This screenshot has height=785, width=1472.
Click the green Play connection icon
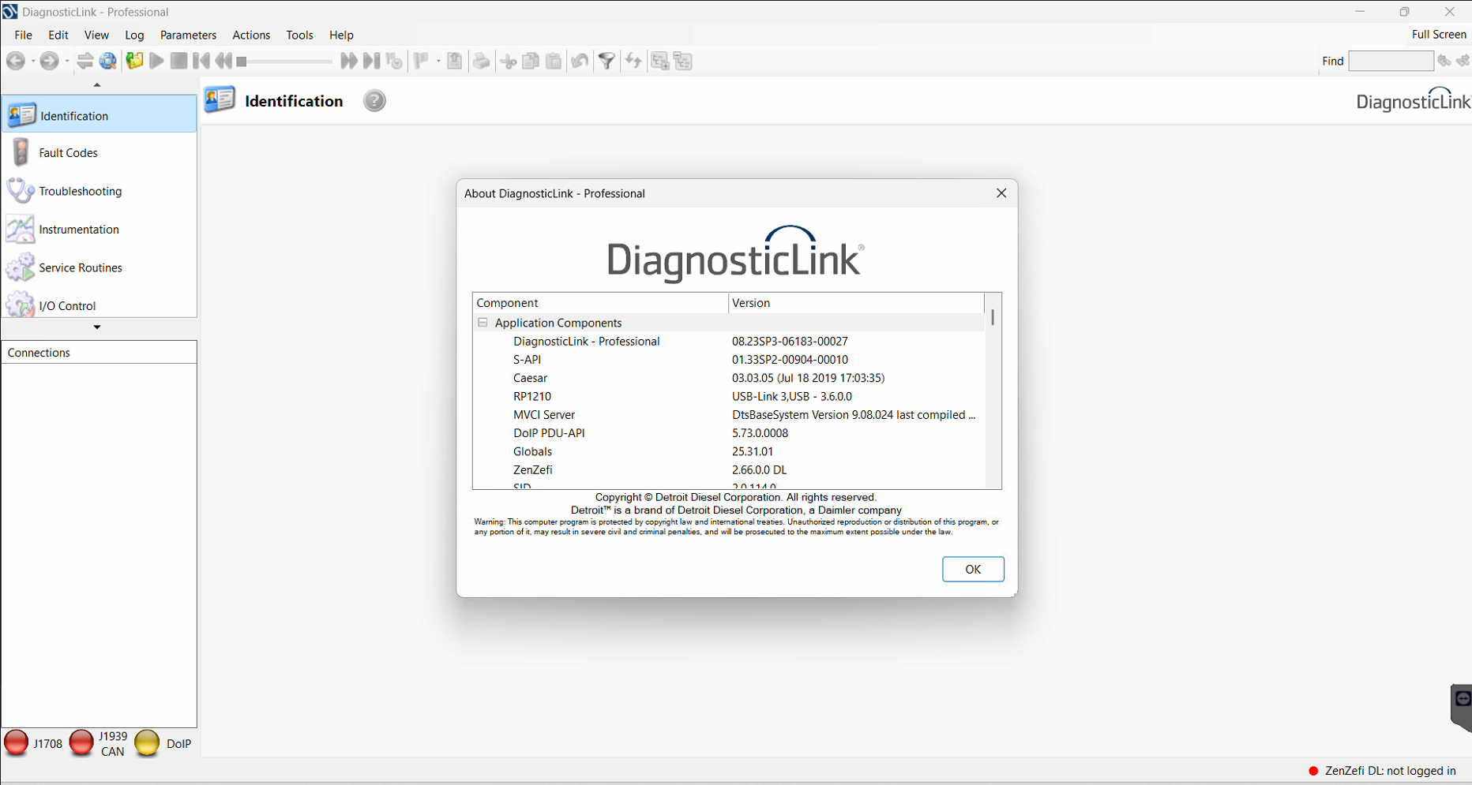pyautogui.click(x=156, y=61)
